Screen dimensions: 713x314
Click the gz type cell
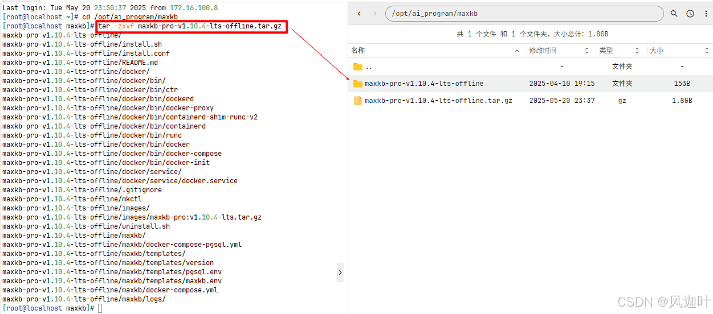pyautogui.click(x=622, y=101)
